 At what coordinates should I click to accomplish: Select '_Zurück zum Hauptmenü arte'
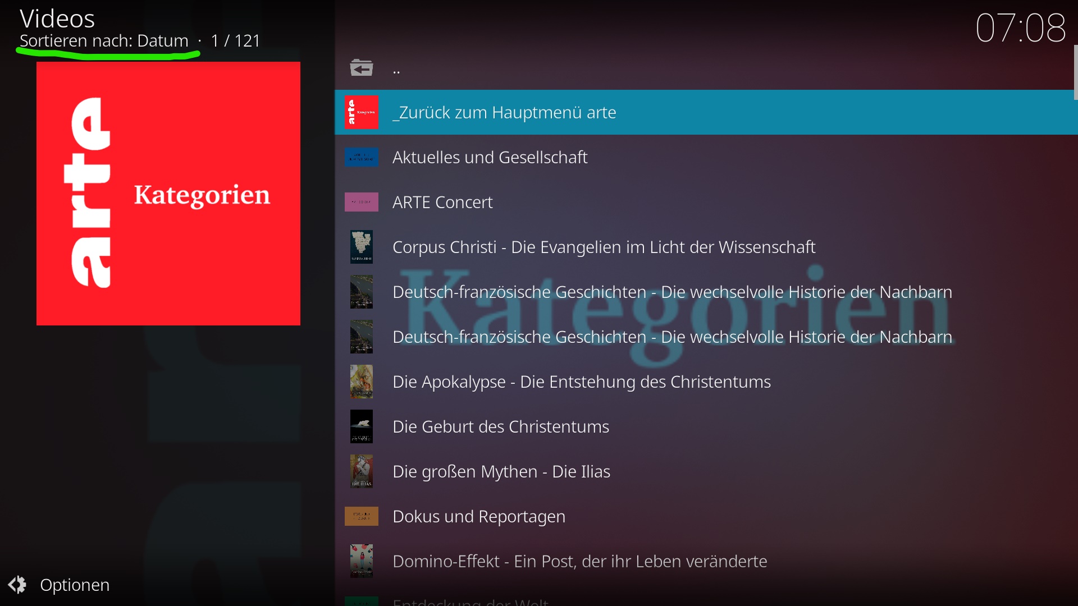pyautogui.click(x=706, y=112)
